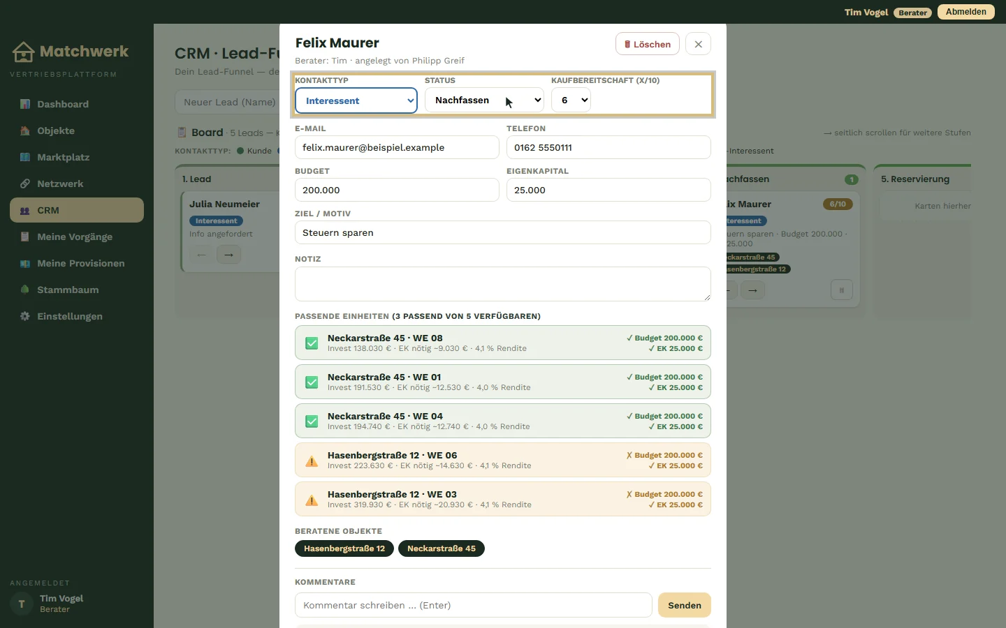Click the Neckarstraße 45 object tag
Image resolution: width=1006 pixels, height=628 pixels.
pos(442,548)
